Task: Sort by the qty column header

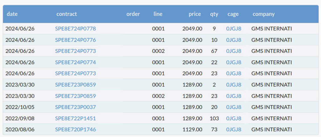Action: (214, 14)
